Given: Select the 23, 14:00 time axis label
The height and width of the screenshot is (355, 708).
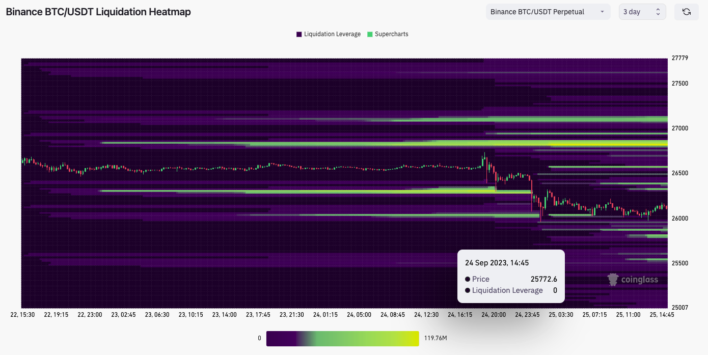Looking at the screenshot, I should (x=224, y=315).
